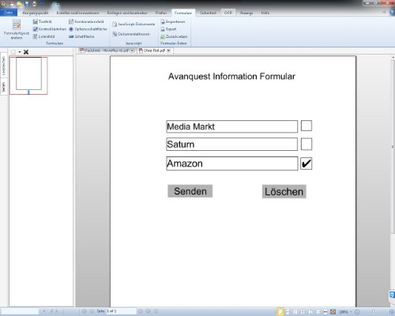Click the Löschen button
Image resolution: width=395 pixels, height=316 pixels.
[284, 191]
